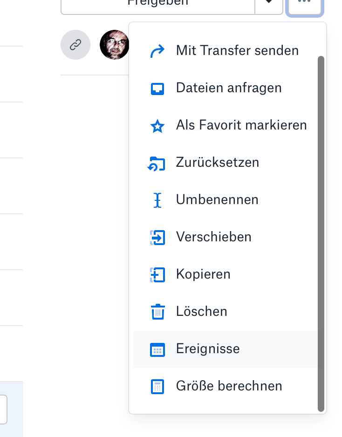Click the star icon for Als Favorit markieren
The width and height of the screenshot is (342, 437).
[x=158, y=126]
